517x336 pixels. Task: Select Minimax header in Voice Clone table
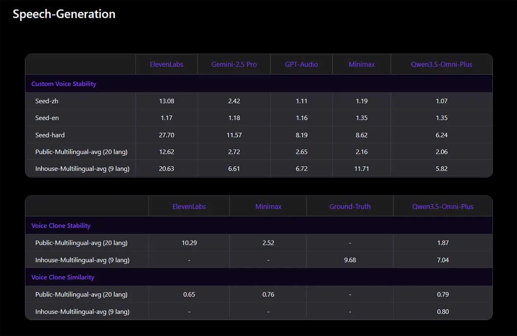(x=268, y=207)
